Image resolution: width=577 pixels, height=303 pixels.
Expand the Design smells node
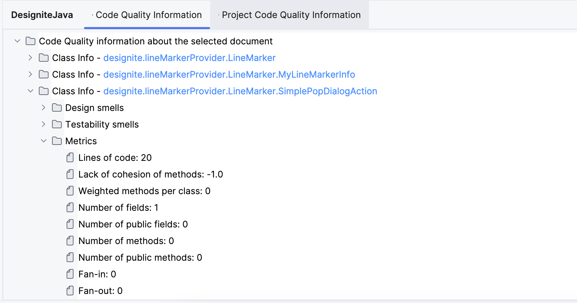[x=44, y=107]
